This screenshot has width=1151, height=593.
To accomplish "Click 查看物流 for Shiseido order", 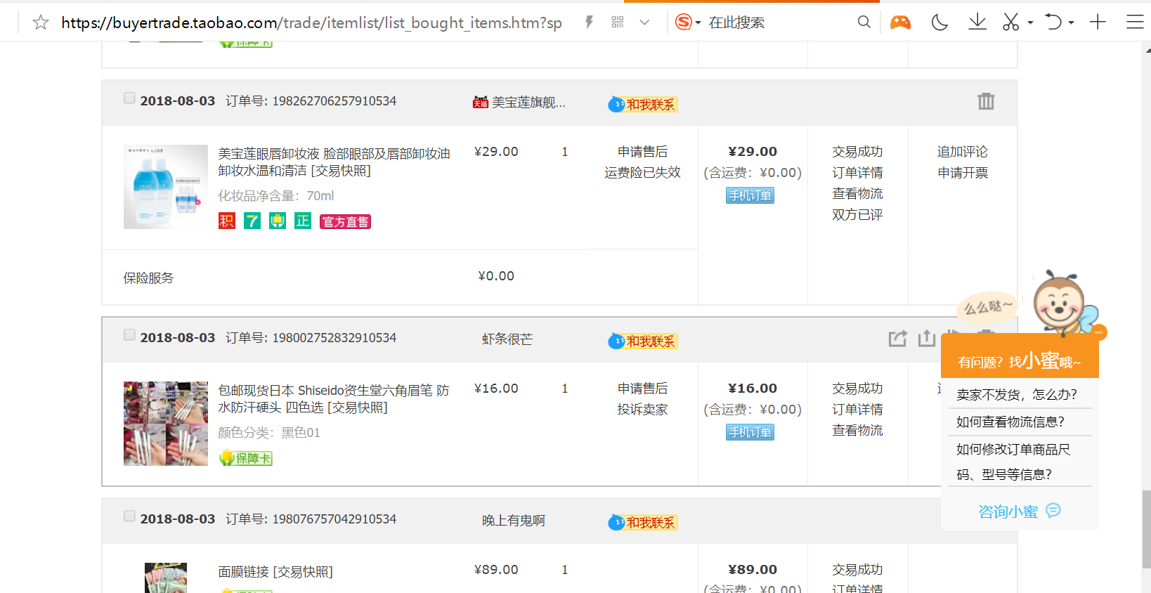I will click(x=857, y=431).
